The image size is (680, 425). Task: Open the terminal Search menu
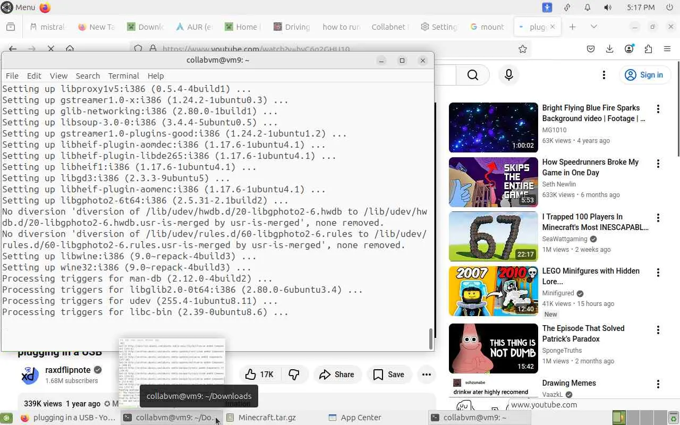88,76
